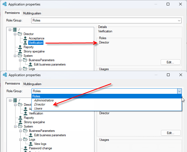Select Raporty item in upper window tree
The height and width of the screenshot is (152, 187).
(28, 47)
